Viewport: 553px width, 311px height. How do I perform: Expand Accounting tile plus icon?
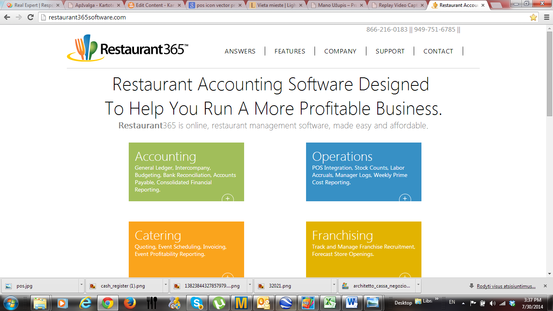pos(228,198)
